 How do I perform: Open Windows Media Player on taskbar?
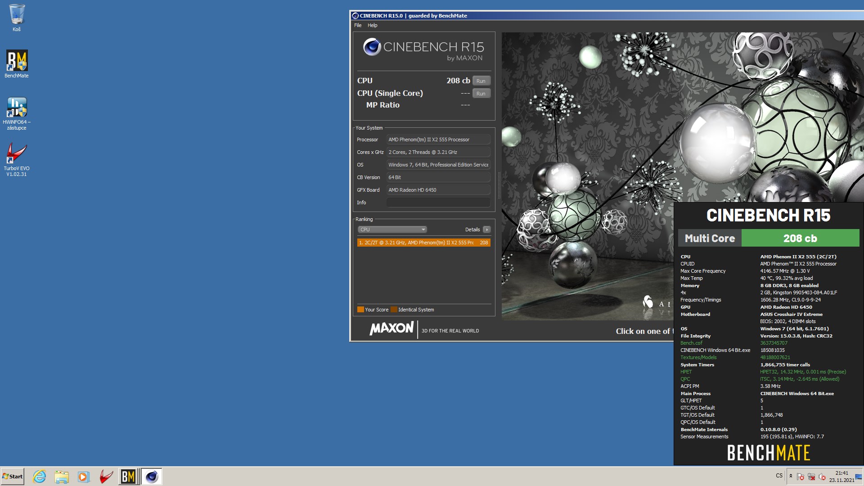click(84, 477)
